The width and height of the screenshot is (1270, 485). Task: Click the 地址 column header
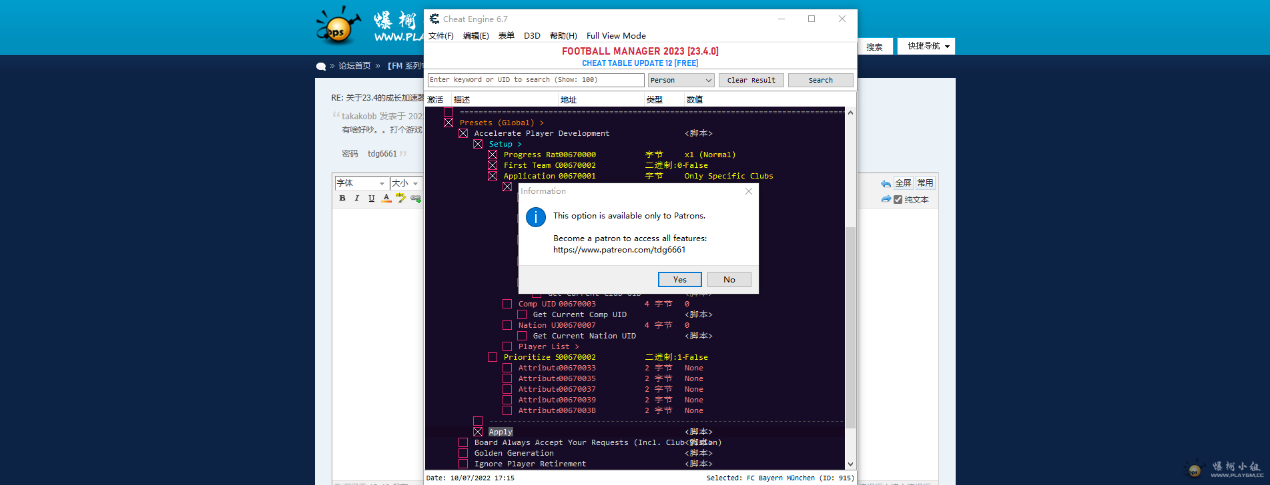pos(601,100)
